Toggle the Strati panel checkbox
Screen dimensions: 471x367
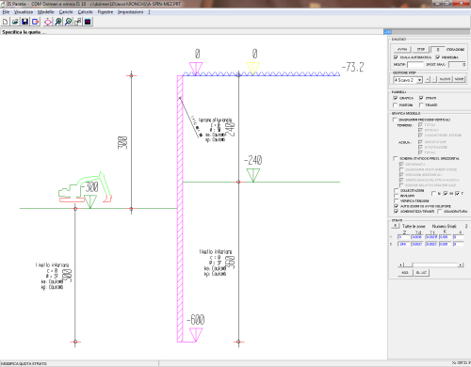click(x=421, y=98)
